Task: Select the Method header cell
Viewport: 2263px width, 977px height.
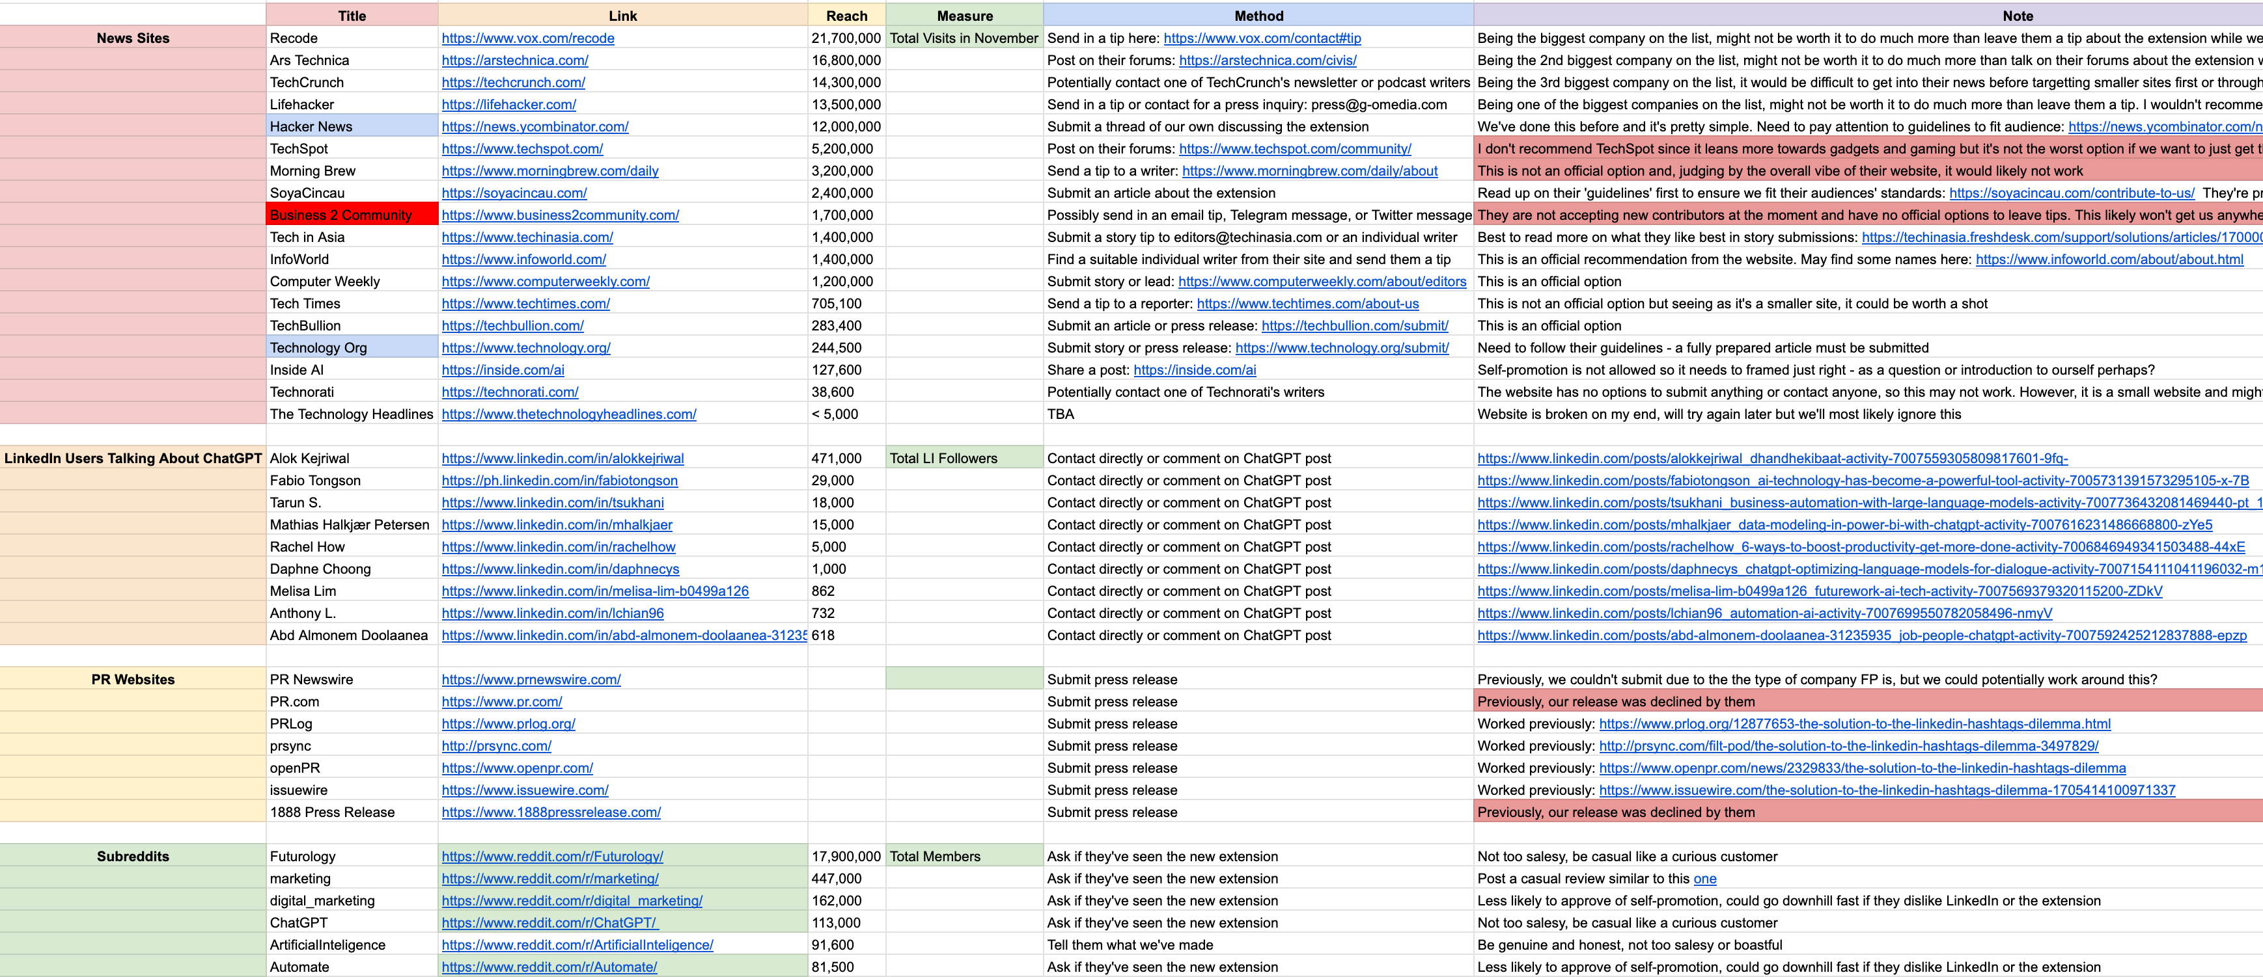Action: [x=1258, y=16]
